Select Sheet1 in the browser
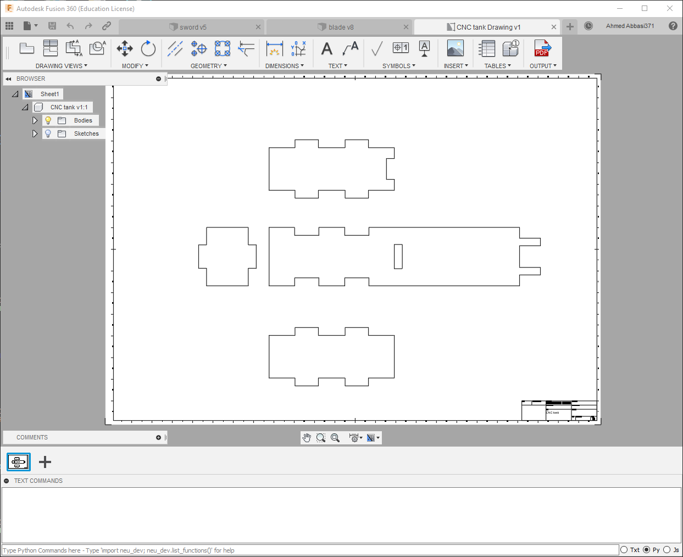 [49, 94]
